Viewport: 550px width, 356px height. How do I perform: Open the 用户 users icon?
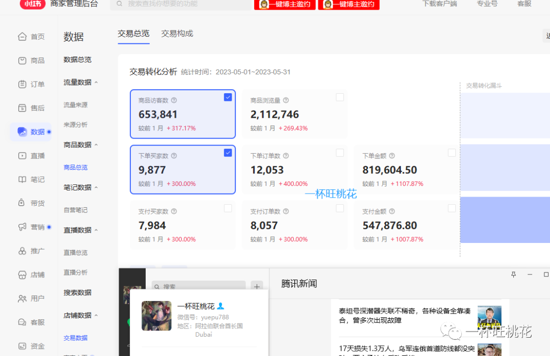point(22,298)
